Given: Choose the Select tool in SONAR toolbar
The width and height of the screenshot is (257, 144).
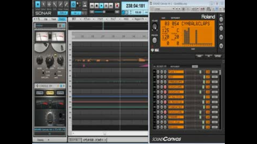Looking at the screenshot, I should pos(43,5).
